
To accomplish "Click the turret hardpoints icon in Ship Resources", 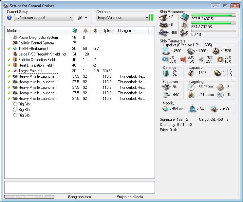I will pyautogui.click(x=163, y=18).
